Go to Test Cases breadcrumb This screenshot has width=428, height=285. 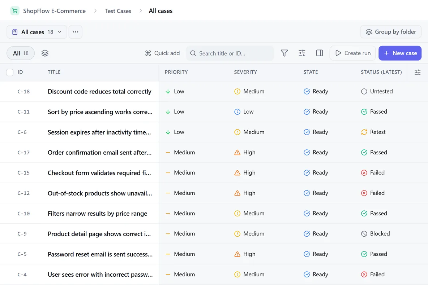tap(118, 11)
